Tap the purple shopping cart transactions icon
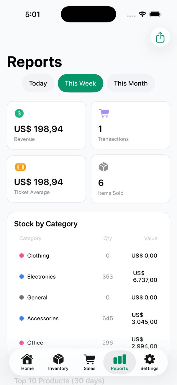Viewport: 177px width, 385px height. pos(104,113)
